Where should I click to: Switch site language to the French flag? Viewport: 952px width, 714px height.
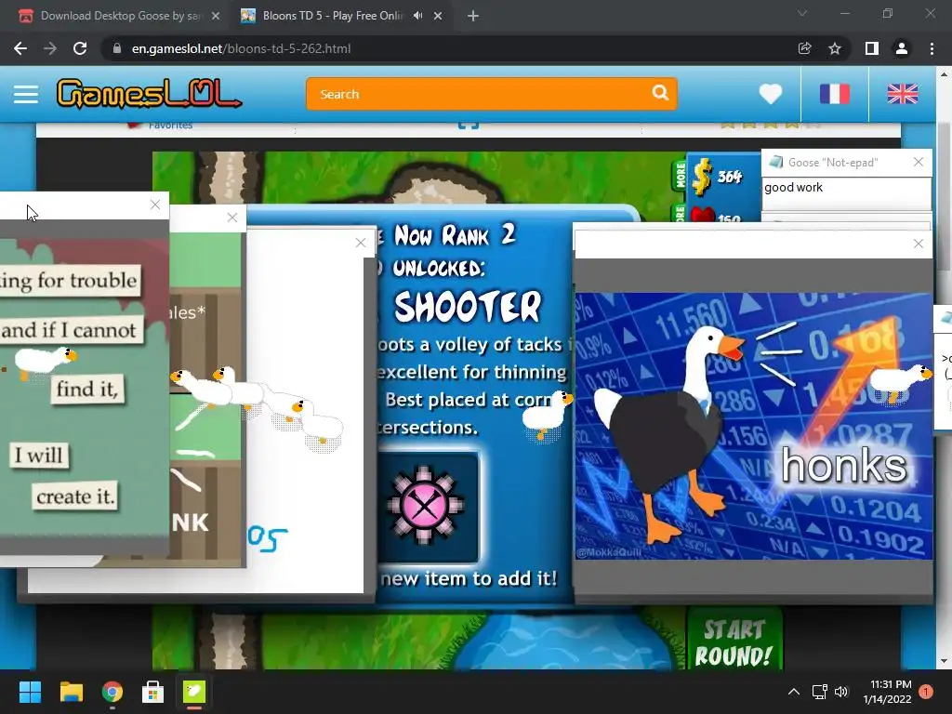835,94
